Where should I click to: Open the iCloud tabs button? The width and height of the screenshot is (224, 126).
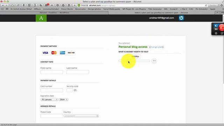tap(13, 5)
